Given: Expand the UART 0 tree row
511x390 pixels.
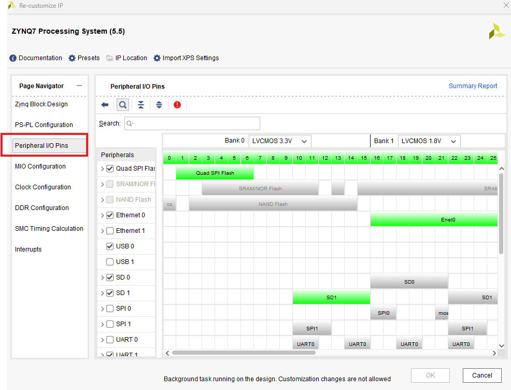Looking at the screenshot, I should pyautogui.click(x=102, y=340).
